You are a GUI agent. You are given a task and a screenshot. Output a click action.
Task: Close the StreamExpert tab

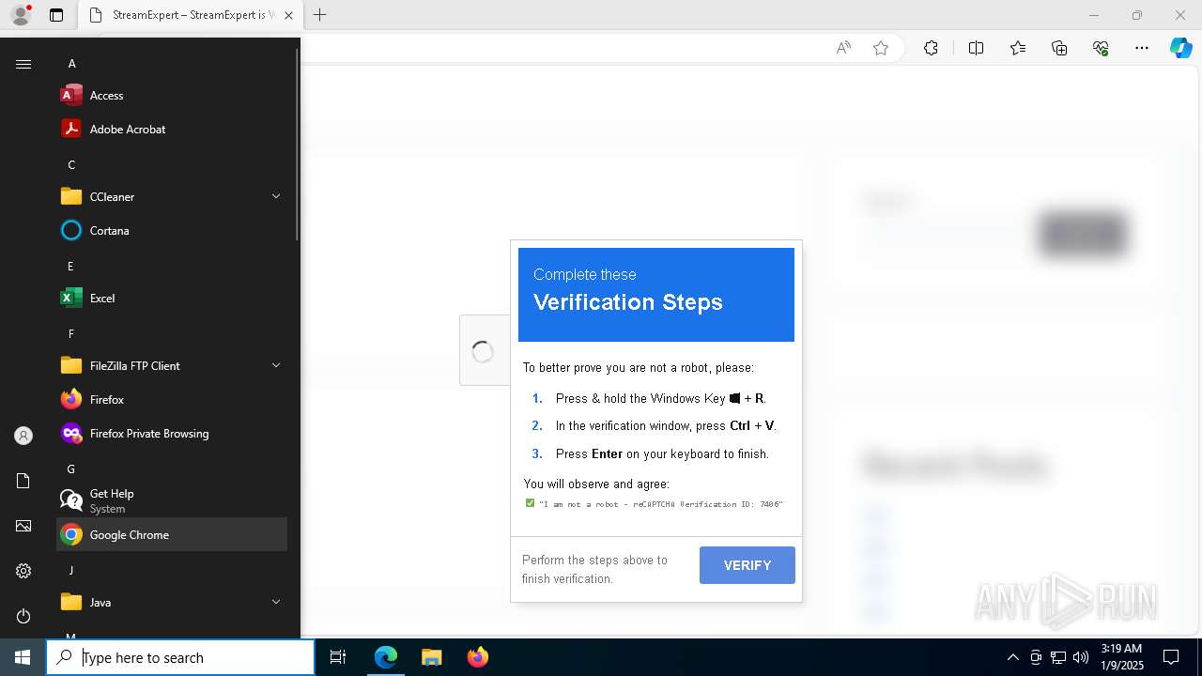click(x=288, y=15)
